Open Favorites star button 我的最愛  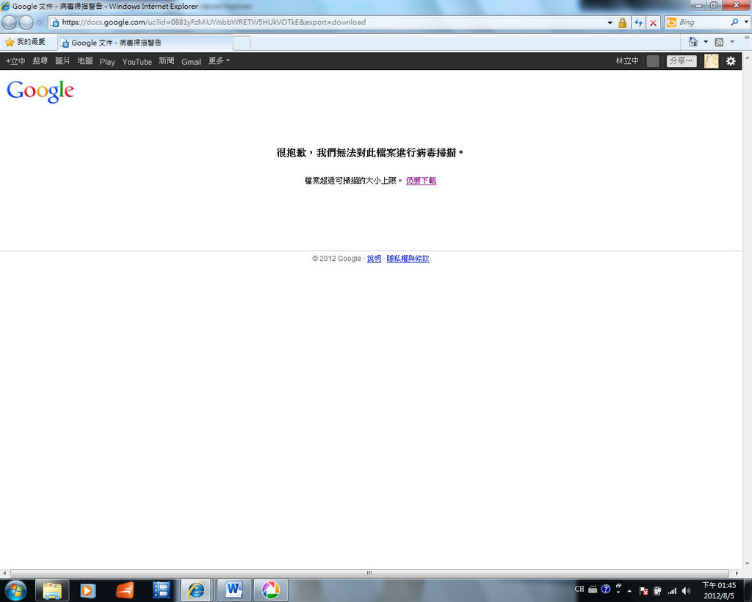[25, 42]
